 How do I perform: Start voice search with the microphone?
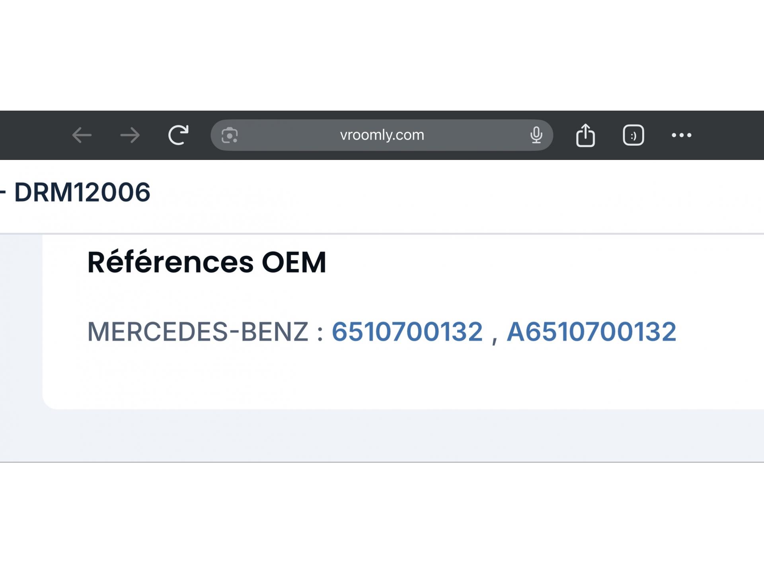click(536, 135)
